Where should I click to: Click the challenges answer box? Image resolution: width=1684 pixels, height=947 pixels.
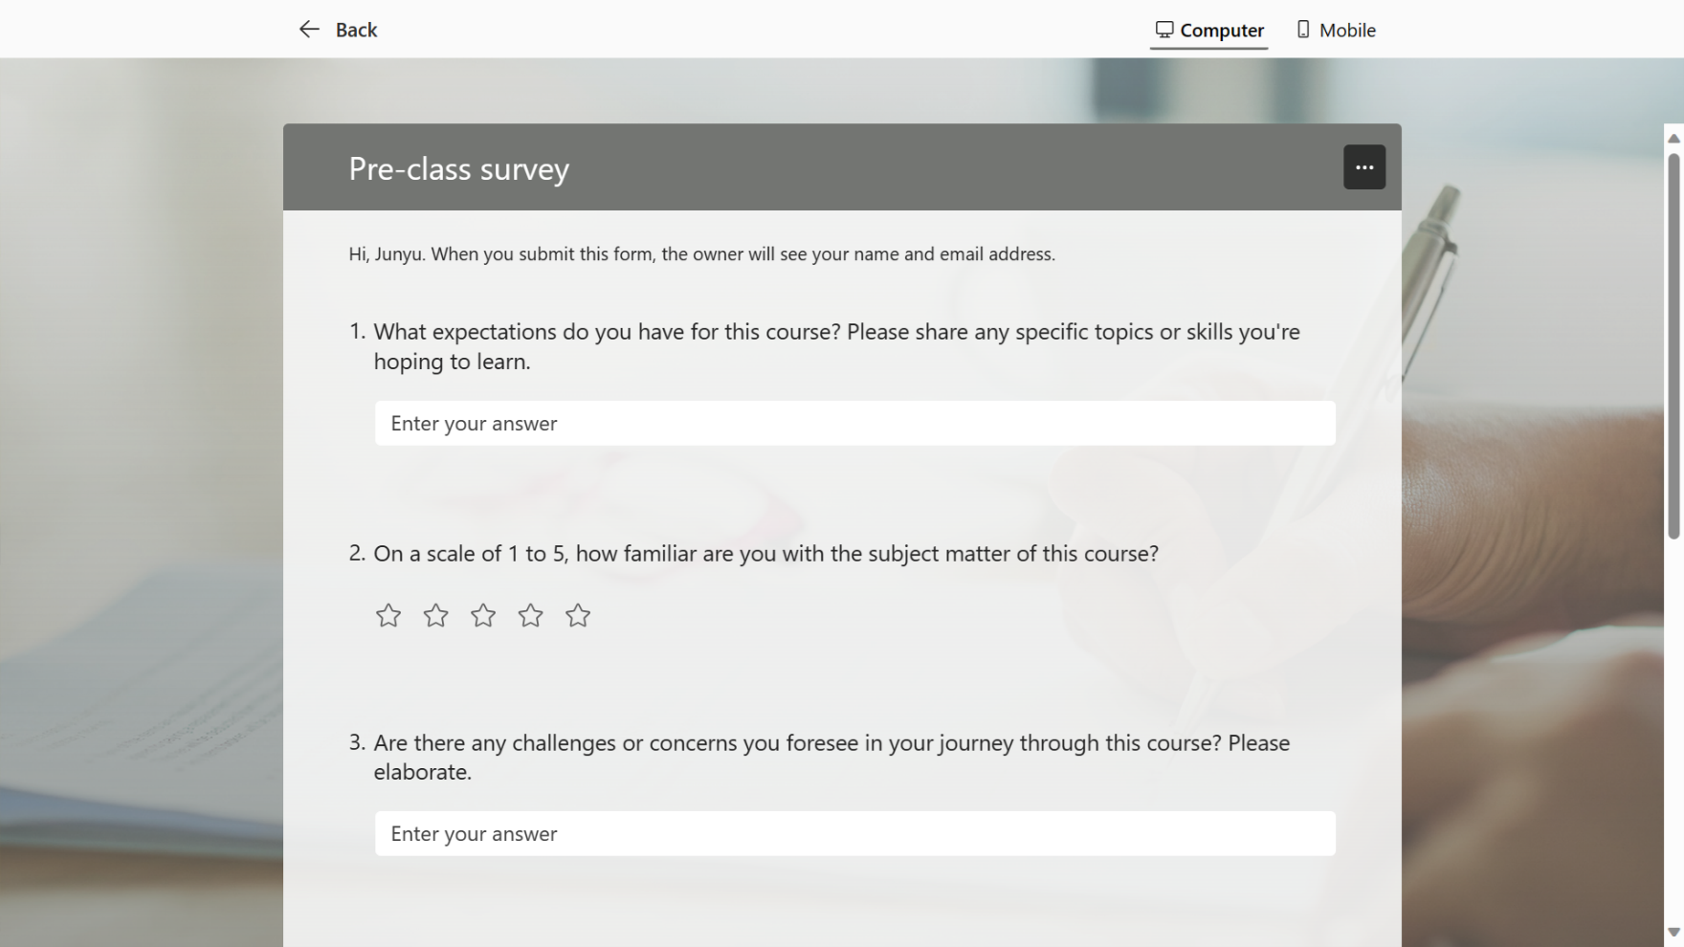tap(854, 833)
